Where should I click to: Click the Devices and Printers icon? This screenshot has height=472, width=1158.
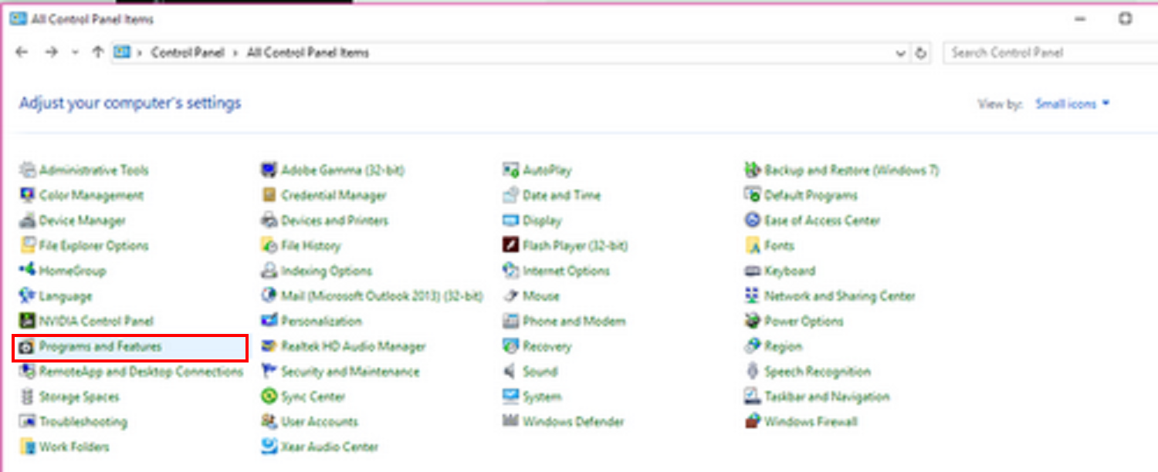click(x=269, y=221)
